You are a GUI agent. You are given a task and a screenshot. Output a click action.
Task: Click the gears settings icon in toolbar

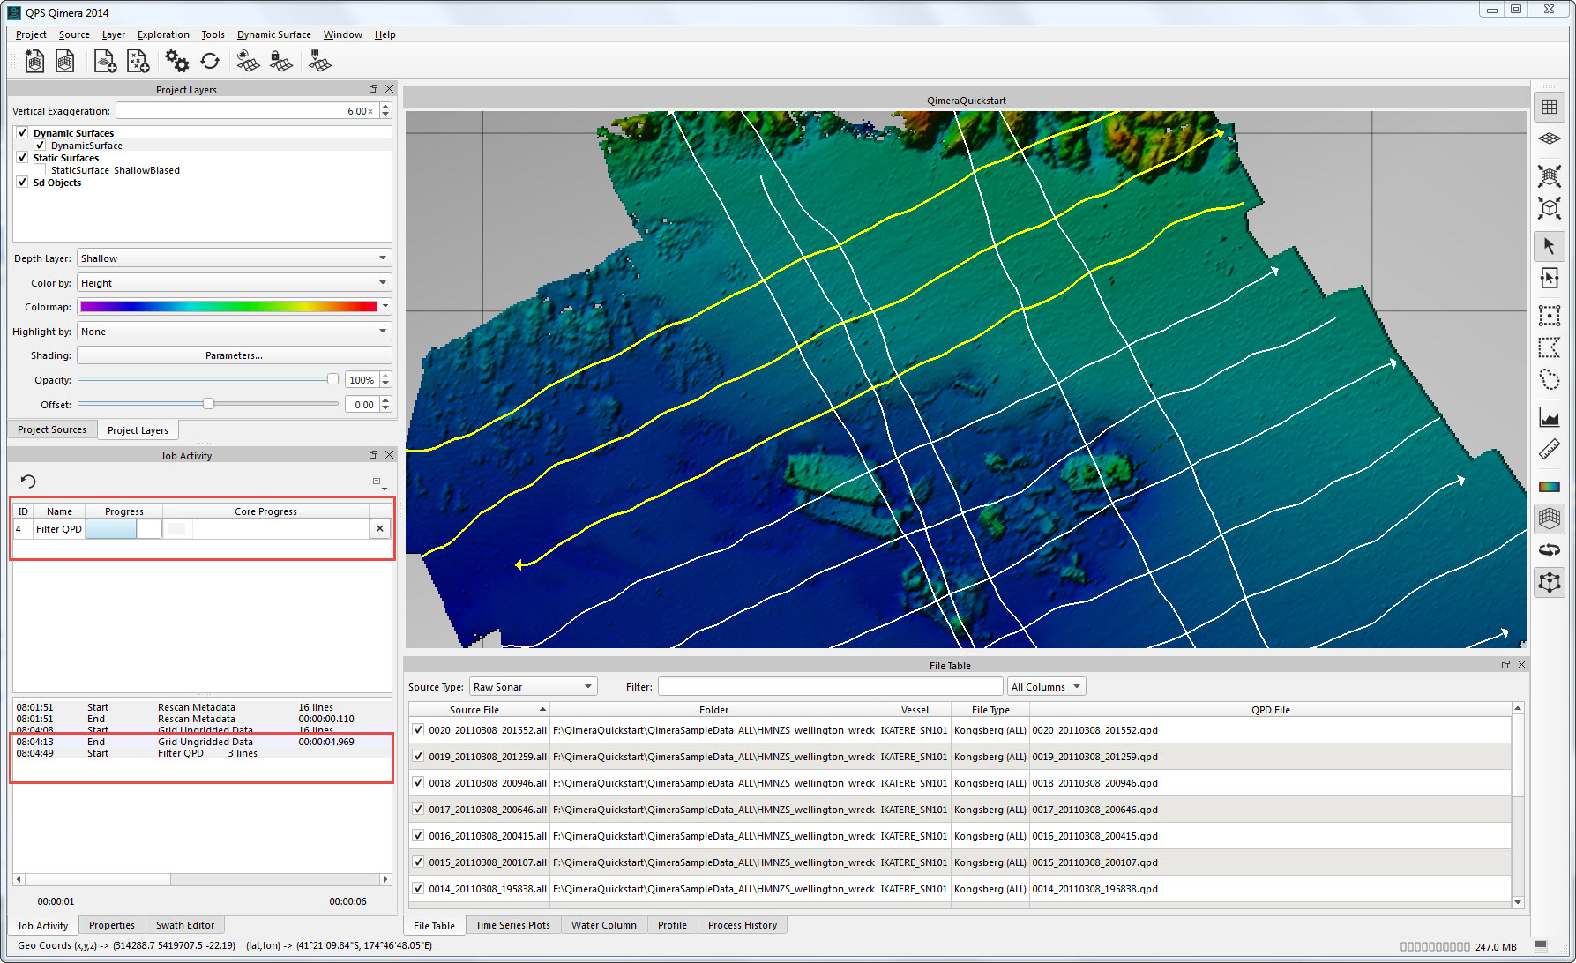click(x=176, y=61)
